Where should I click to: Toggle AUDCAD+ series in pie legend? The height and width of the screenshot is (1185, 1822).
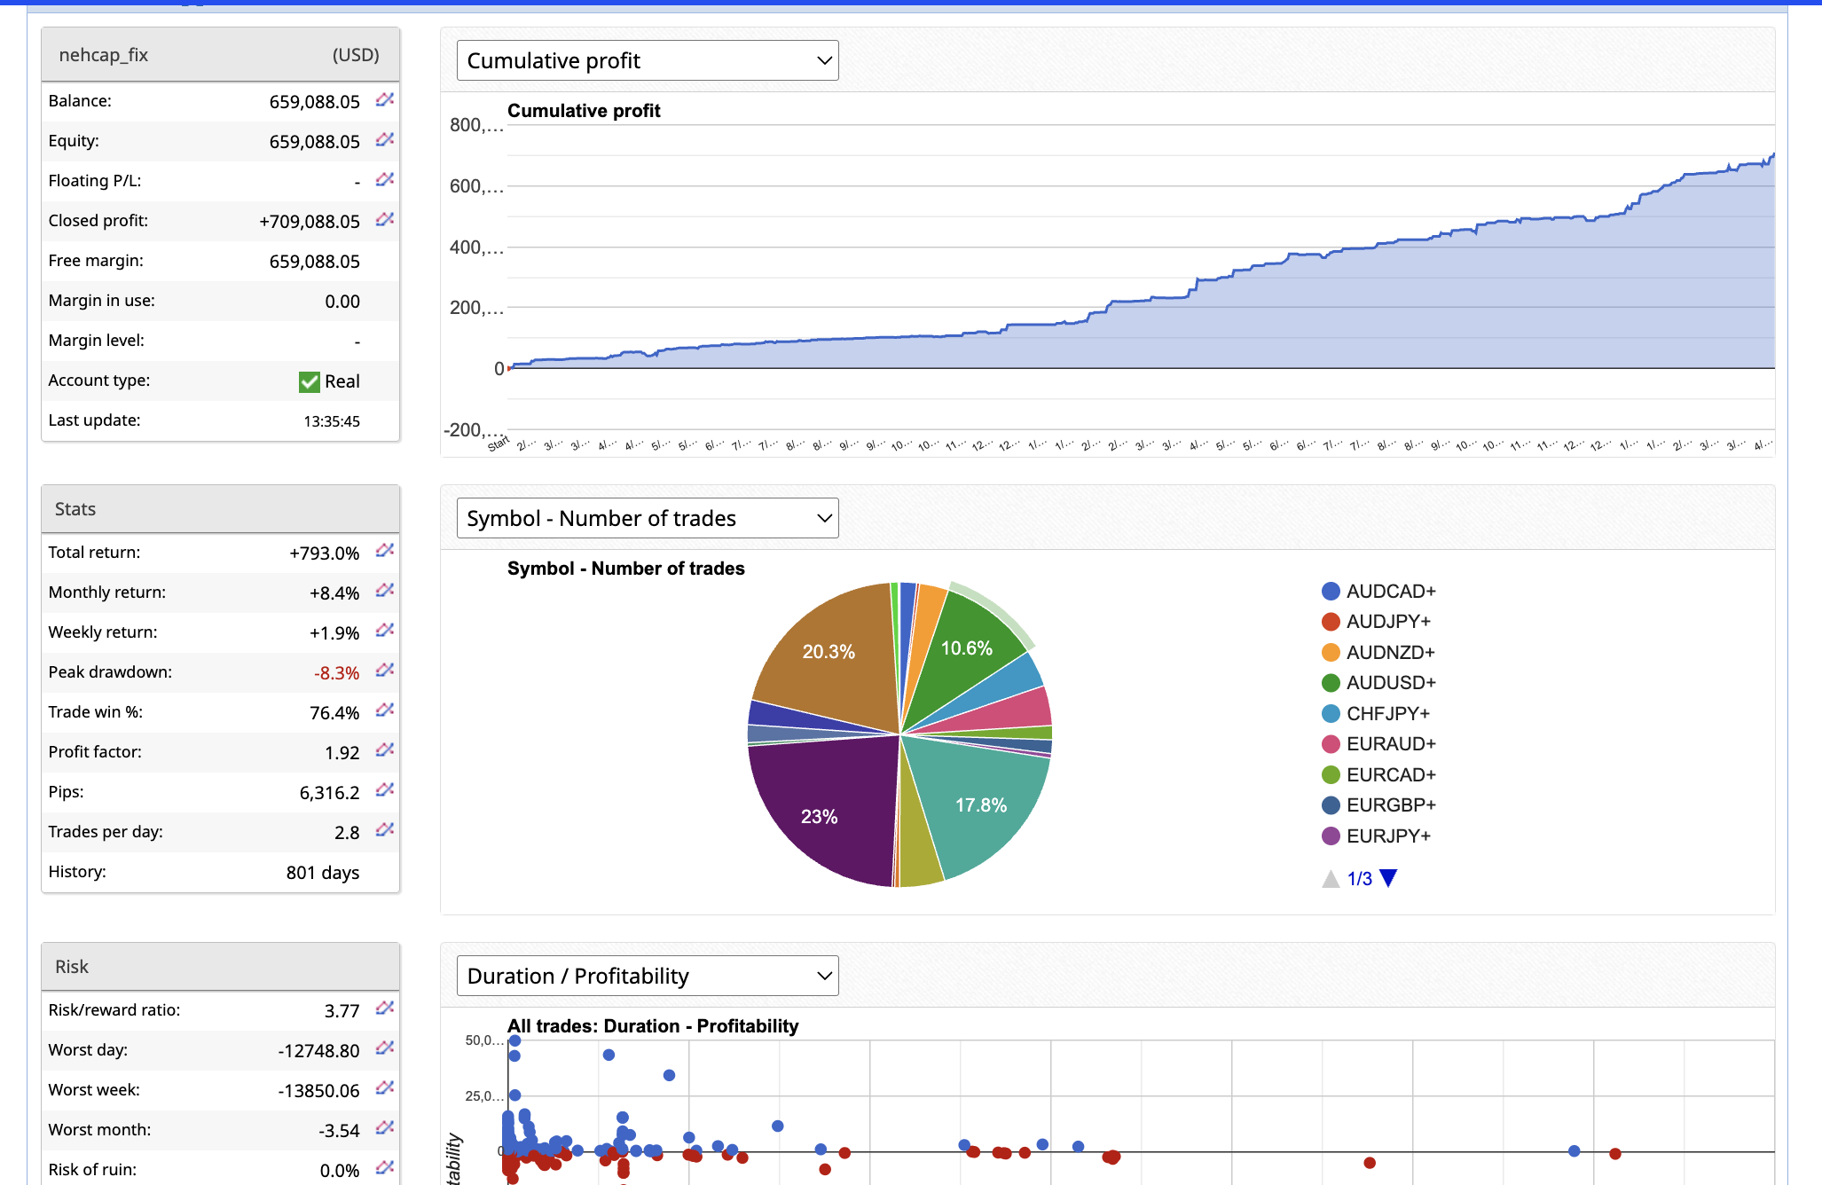1389,592
